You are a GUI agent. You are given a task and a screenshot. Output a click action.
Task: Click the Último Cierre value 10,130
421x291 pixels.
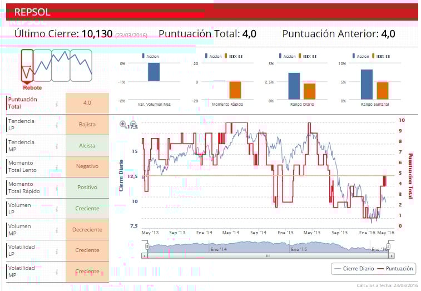click(x=97, y=34)
